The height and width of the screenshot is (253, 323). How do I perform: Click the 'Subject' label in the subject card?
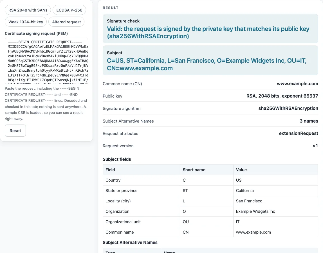point(115,53)
